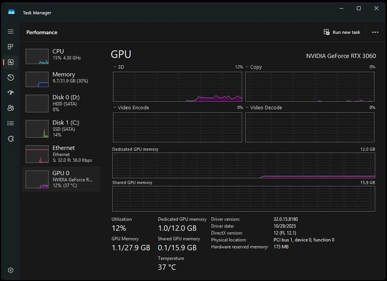Open the hamburger navigation menu
The width and height of the screenshot is (387, 281).
[x=10, y=32]
